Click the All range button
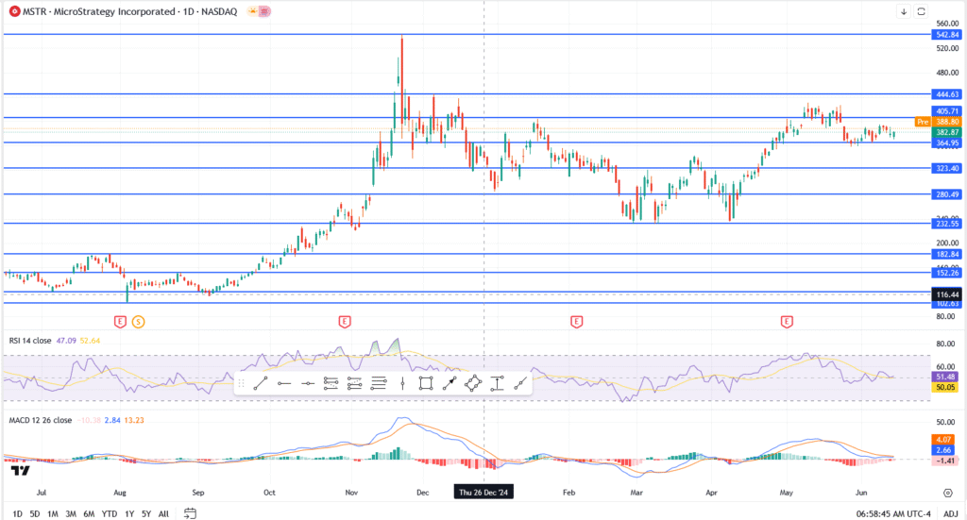 [163, 513]
